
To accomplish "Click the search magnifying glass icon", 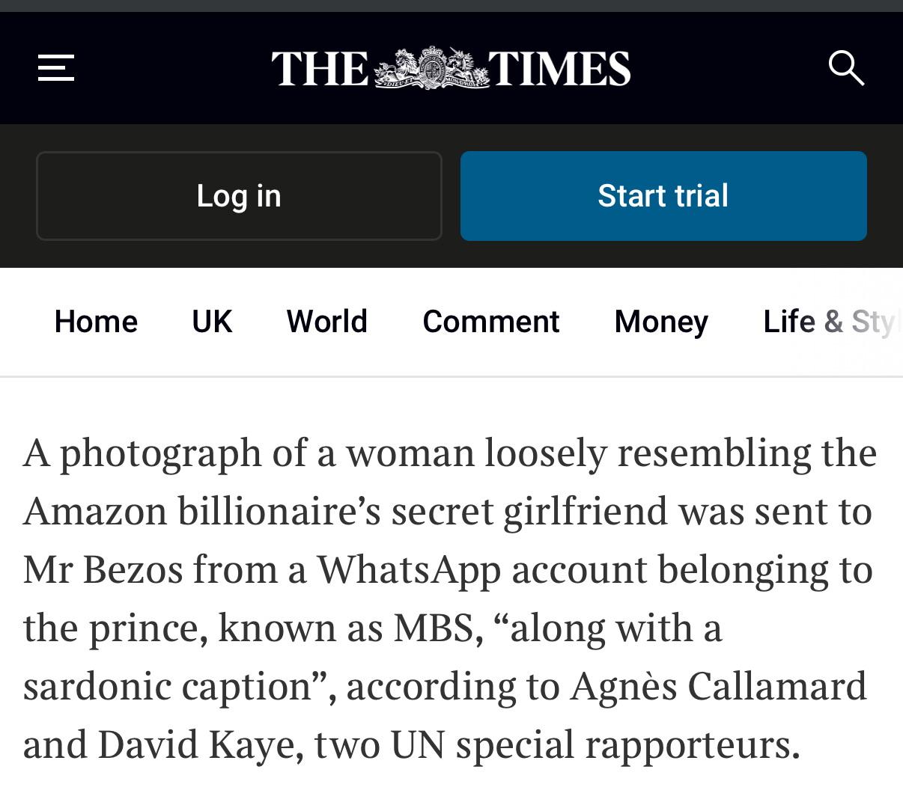I will click(846, 68).
